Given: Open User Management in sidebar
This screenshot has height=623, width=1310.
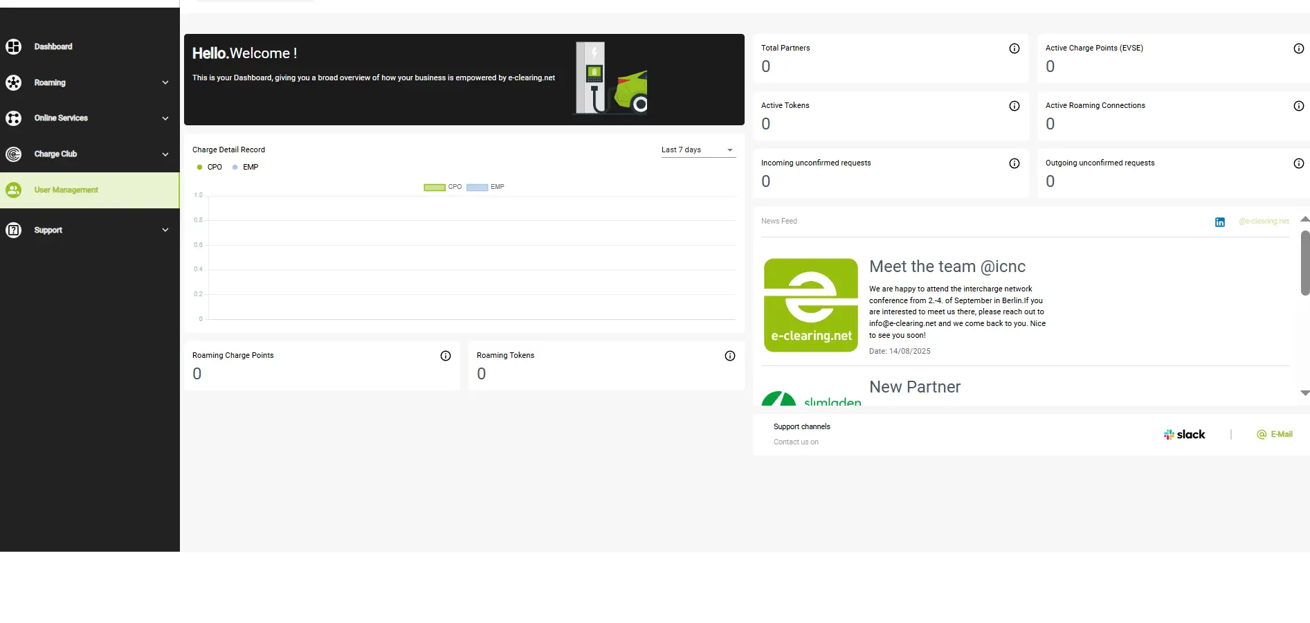Looking at the screenshot, I should (66, 190).
